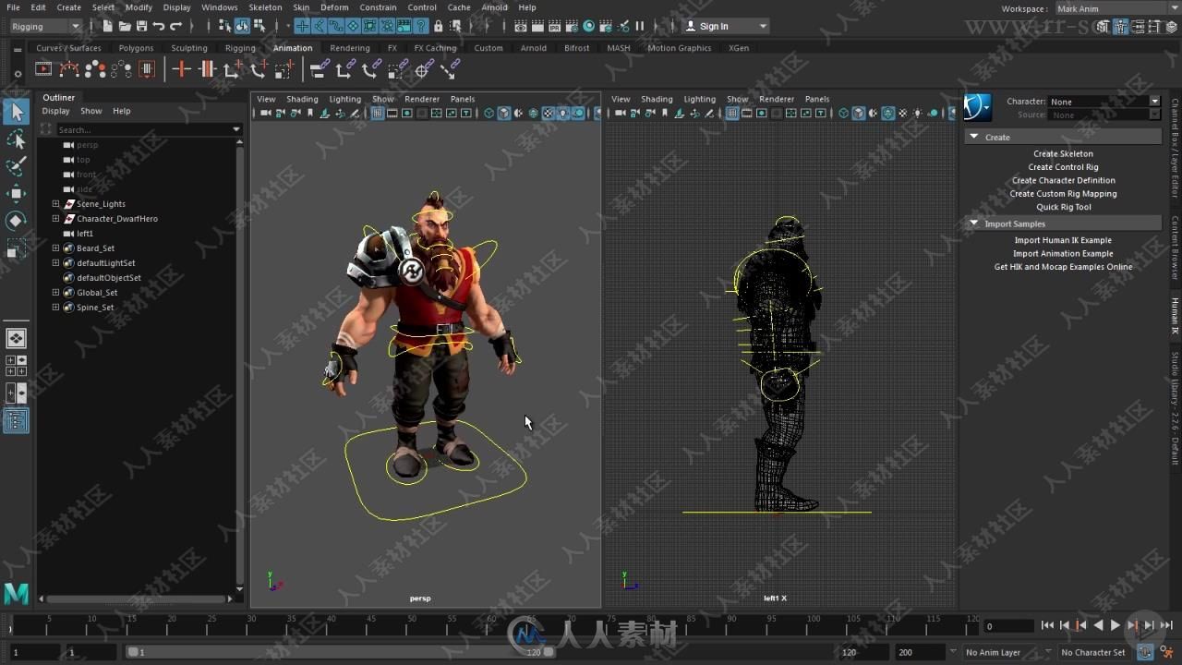This screenshot has height=665, width=1182.
Task: Click Get HIK and Mocap Examples Online
Action: pos(1063,267)
